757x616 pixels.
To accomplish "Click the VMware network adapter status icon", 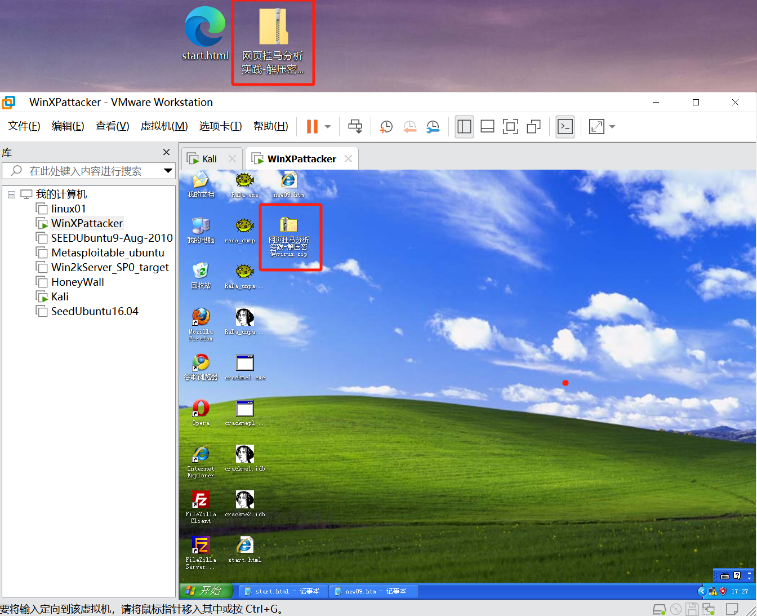I will click(x=709, y=609).
